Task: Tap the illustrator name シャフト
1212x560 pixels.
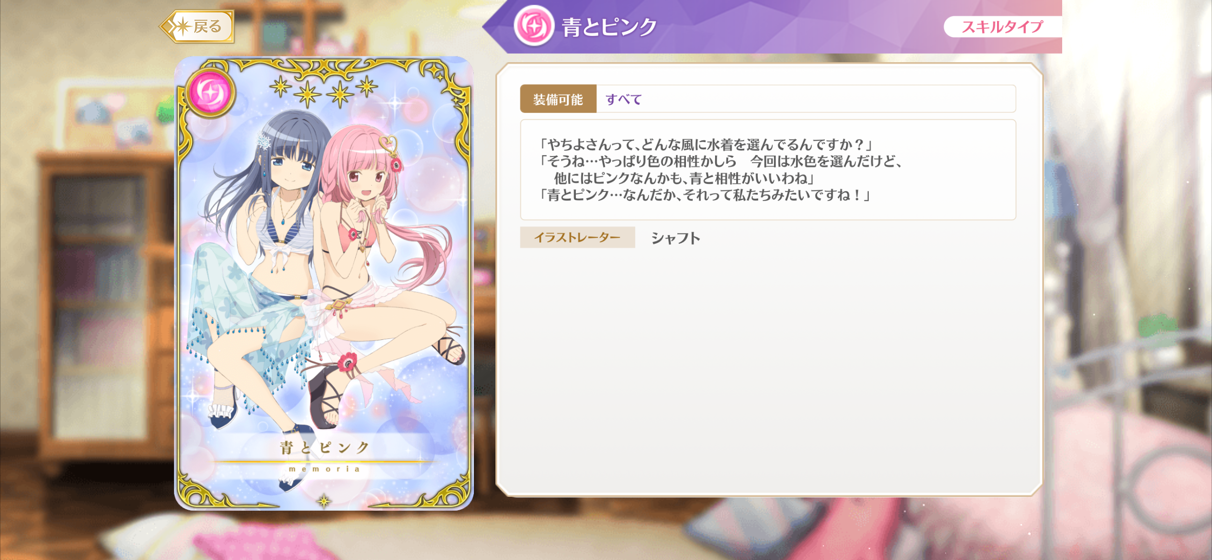Action: click(x=675, y=238)
